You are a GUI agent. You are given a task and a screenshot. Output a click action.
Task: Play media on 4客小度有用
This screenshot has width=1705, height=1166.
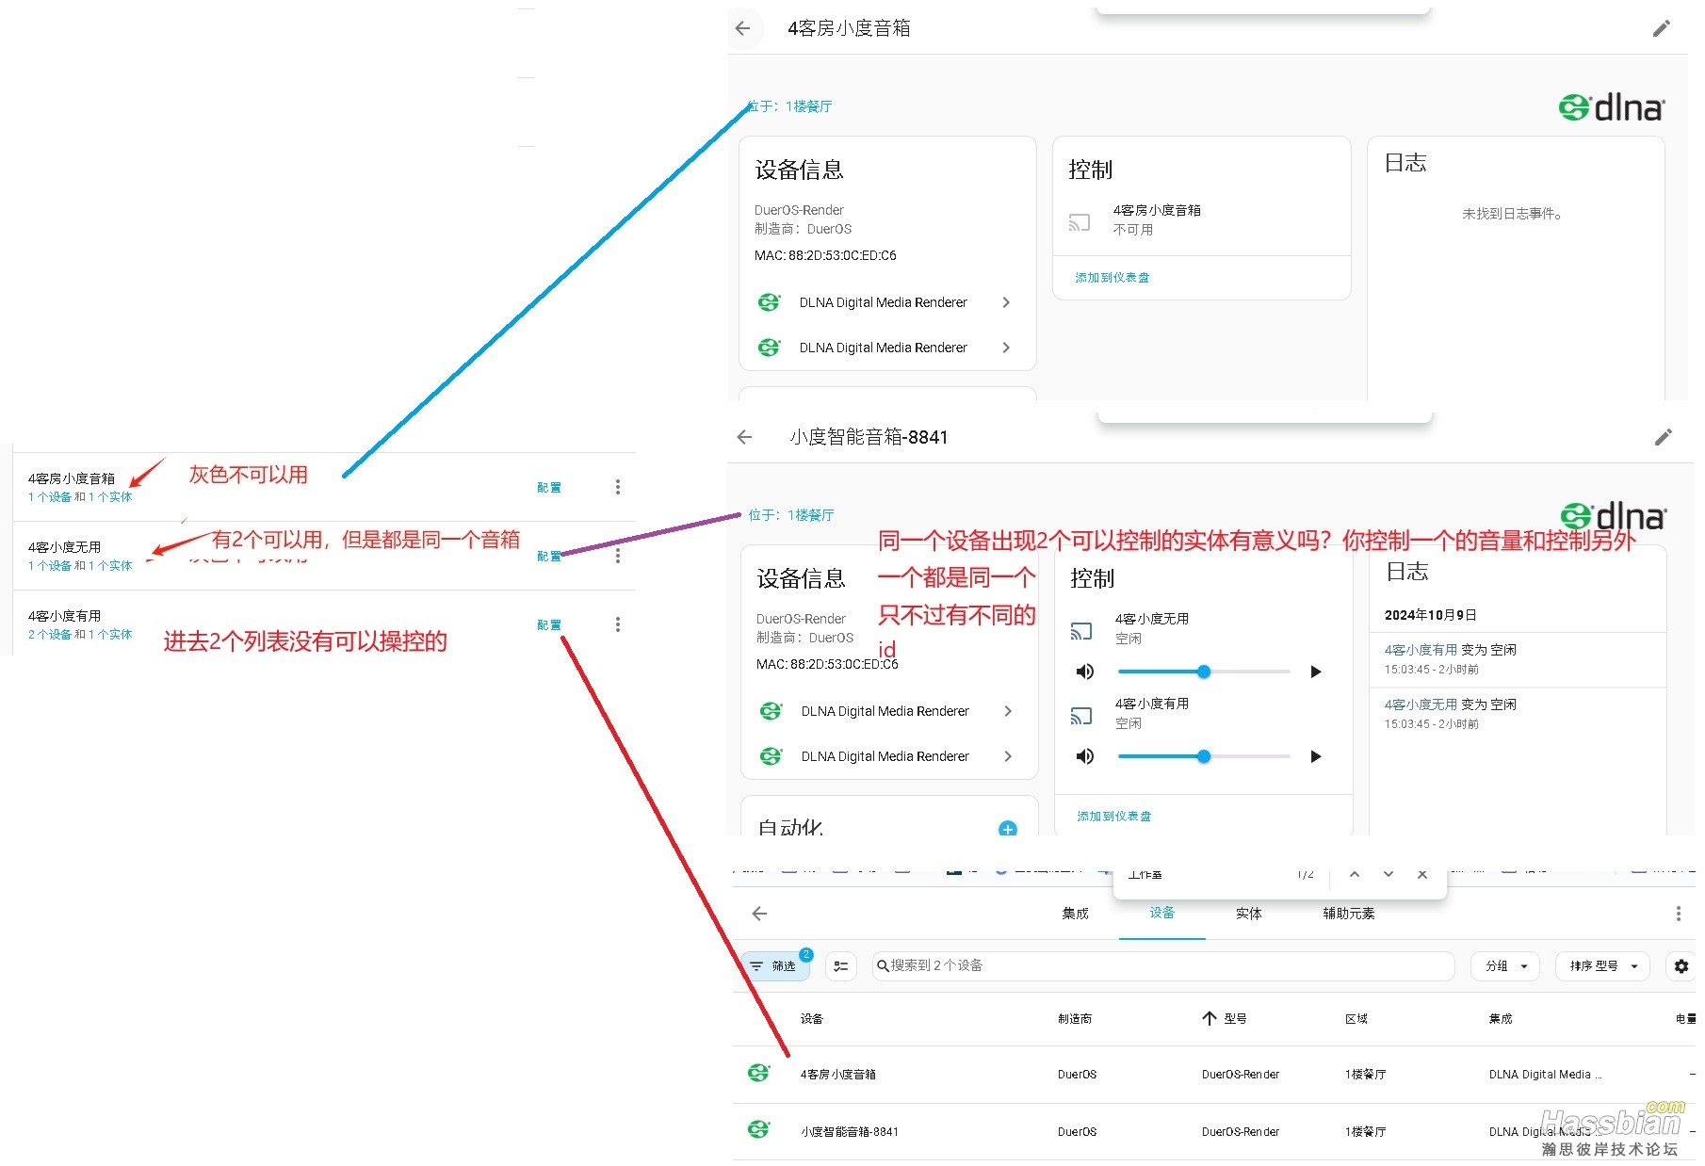(x=1316, y=756)
